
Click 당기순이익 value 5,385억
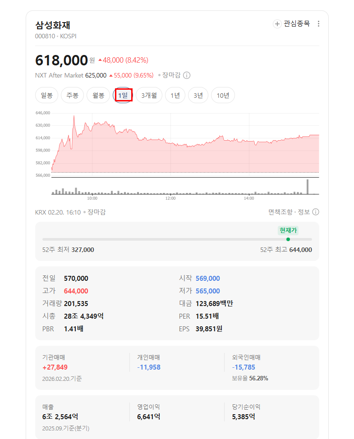click(x=244, y=416)
